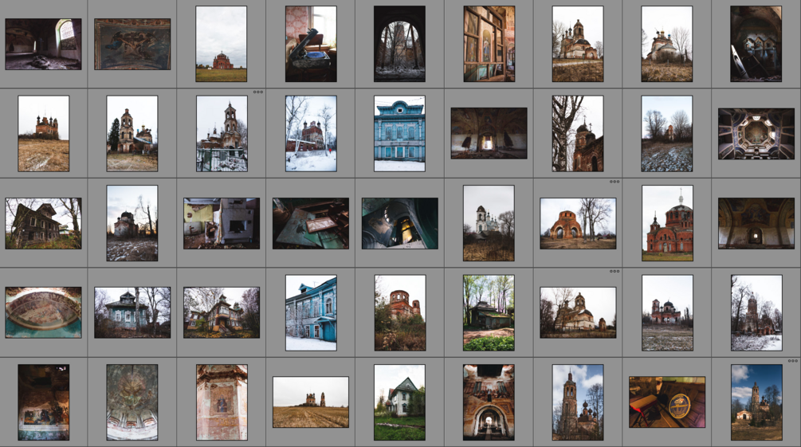Image resolution: width=801 pixels, height=447 pixels.
Task: Select the pillar with painted icon fresco photo
Action: [x=222, y=402]
